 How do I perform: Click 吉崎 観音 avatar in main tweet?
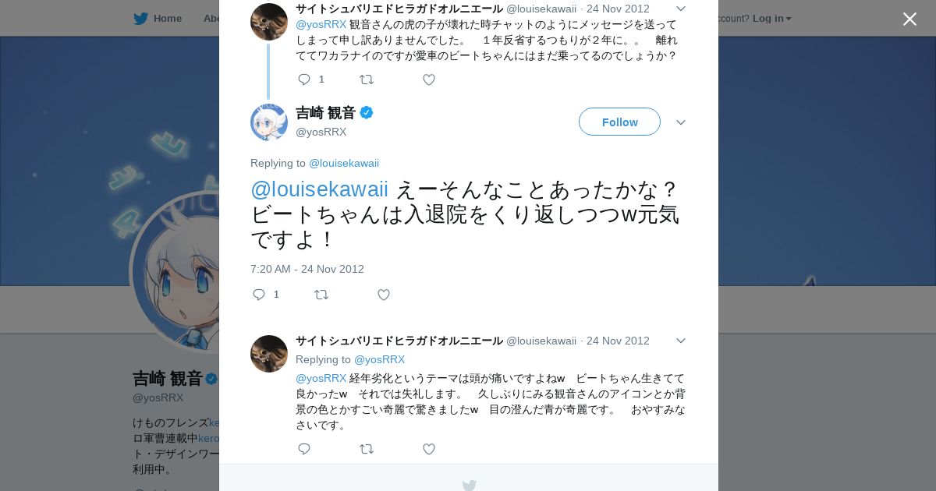click(269, 122)
